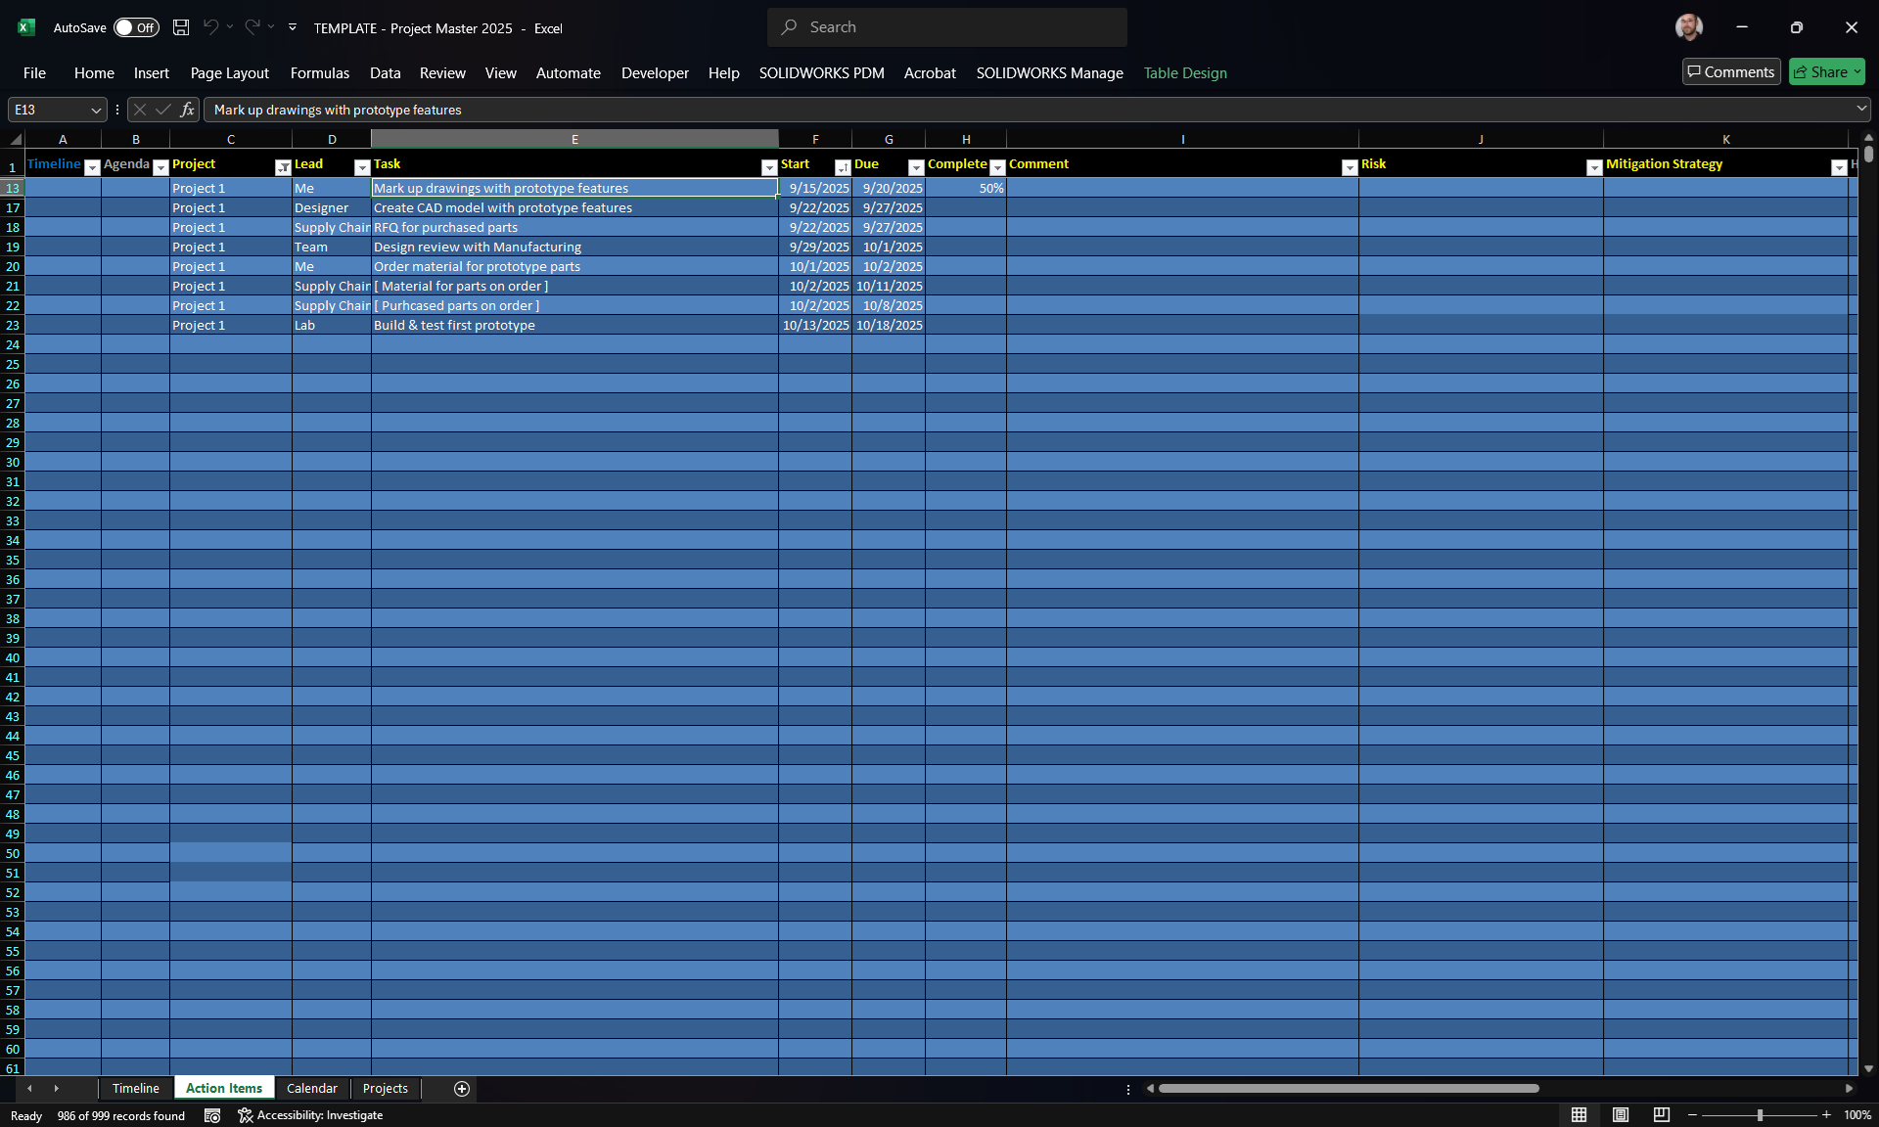Click the zoom slider handle
The height and width of the screenshot is (1127, 1879).
[x=1760, y=1115]
